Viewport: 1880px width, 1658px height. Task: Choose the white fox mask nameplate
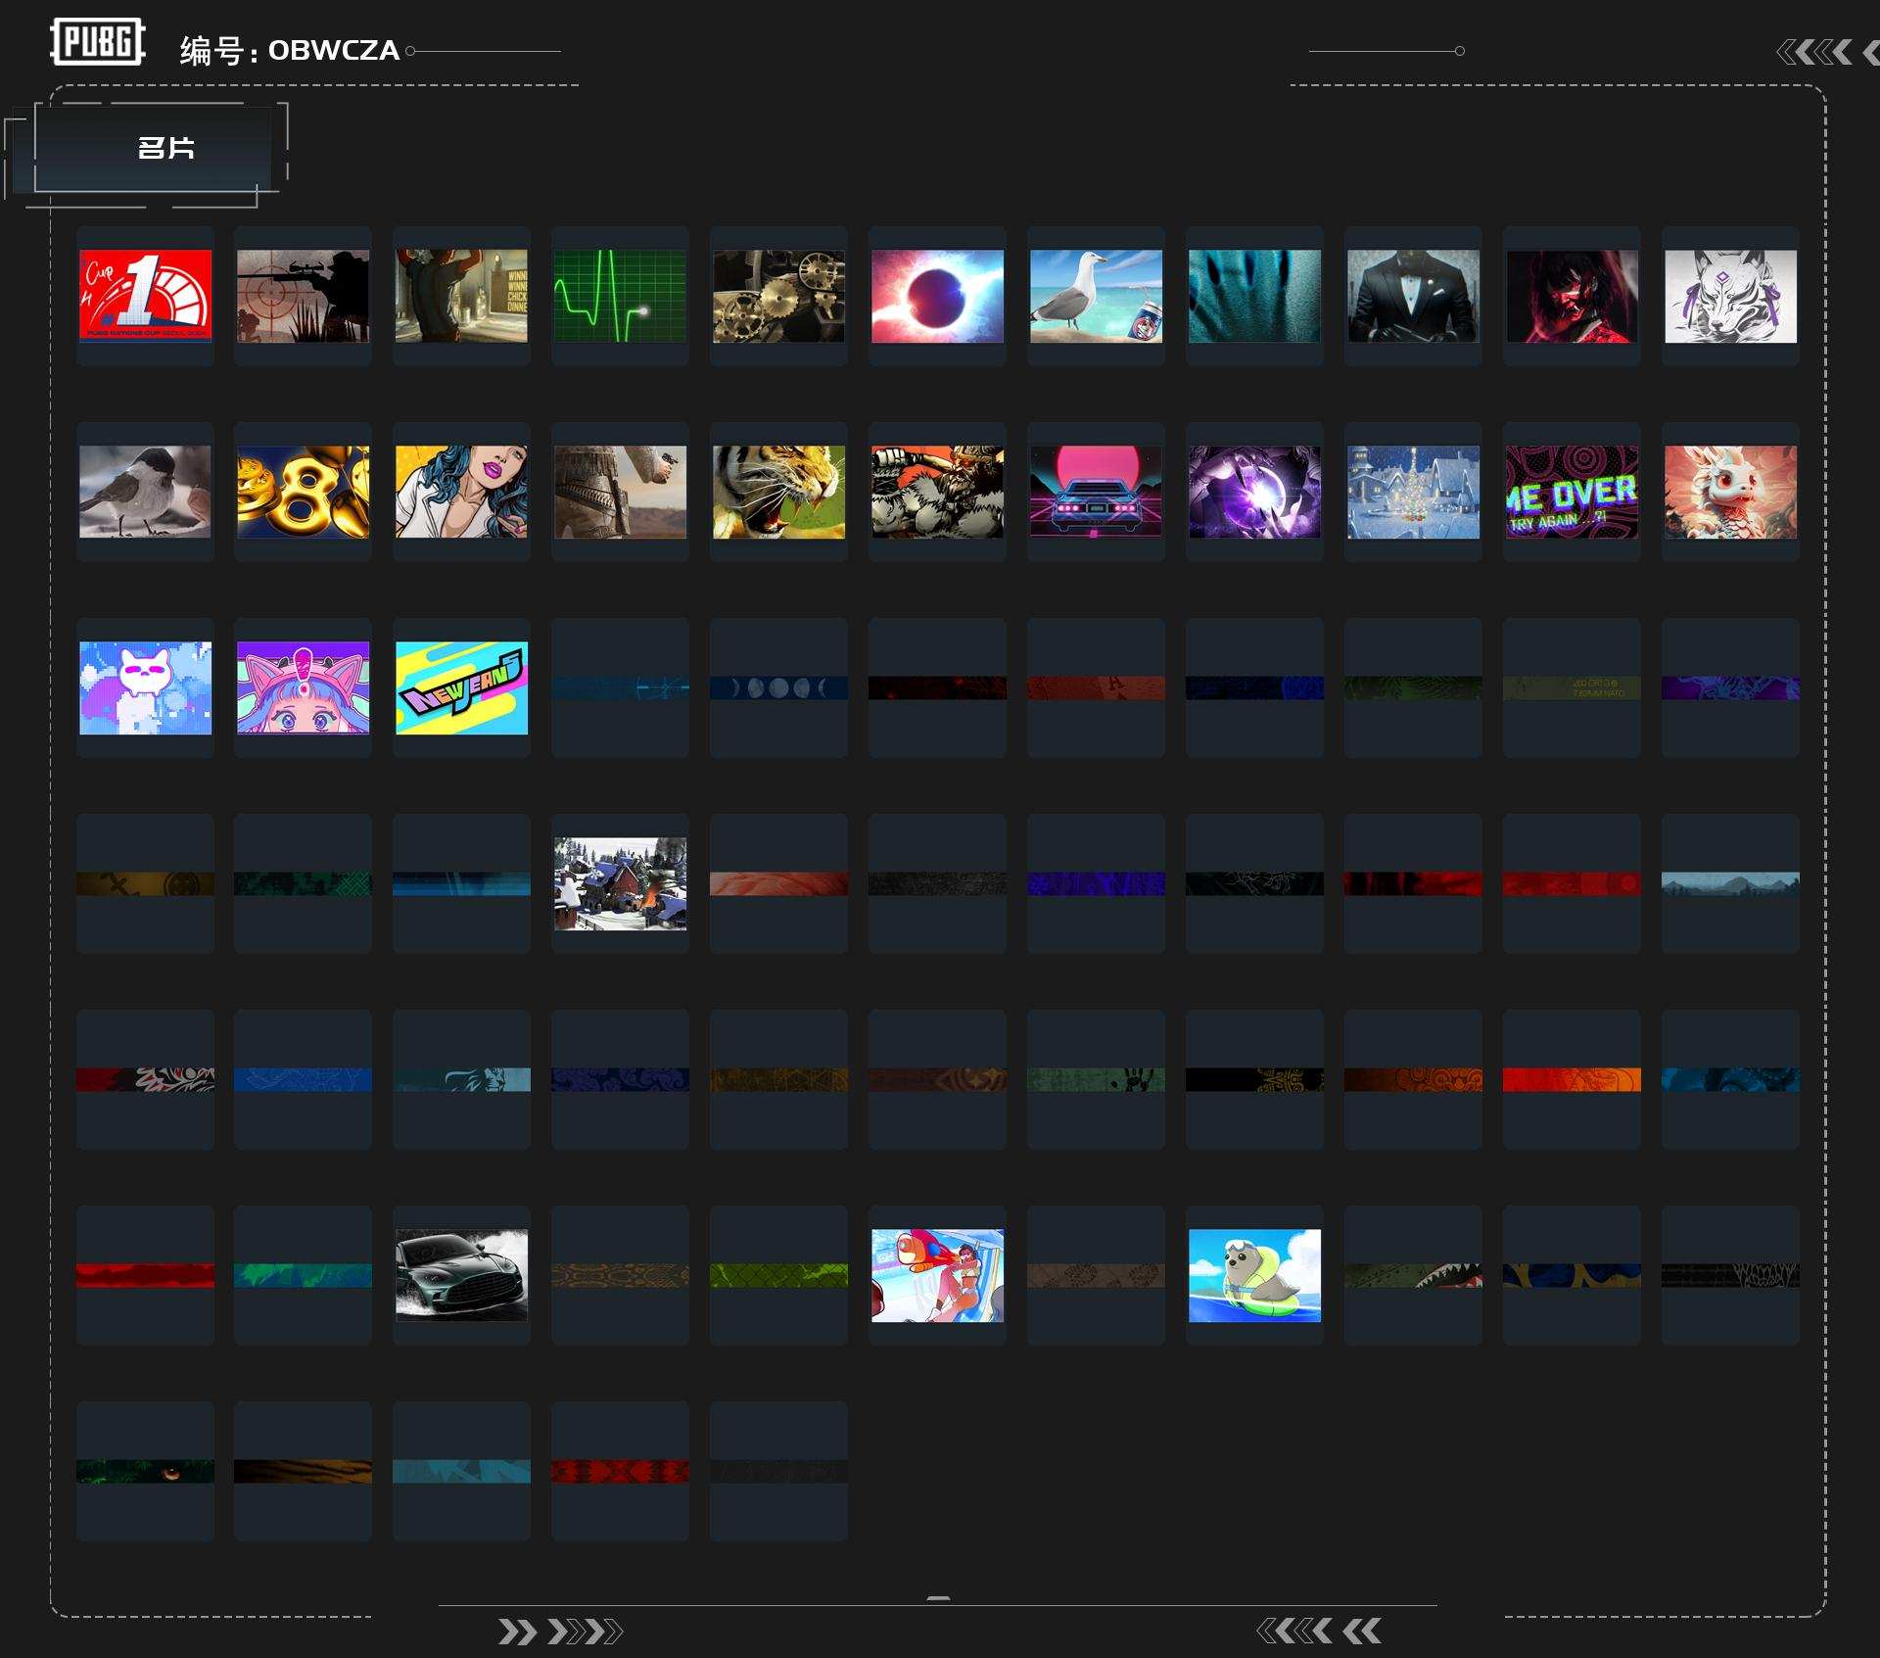coord(1730,296)
